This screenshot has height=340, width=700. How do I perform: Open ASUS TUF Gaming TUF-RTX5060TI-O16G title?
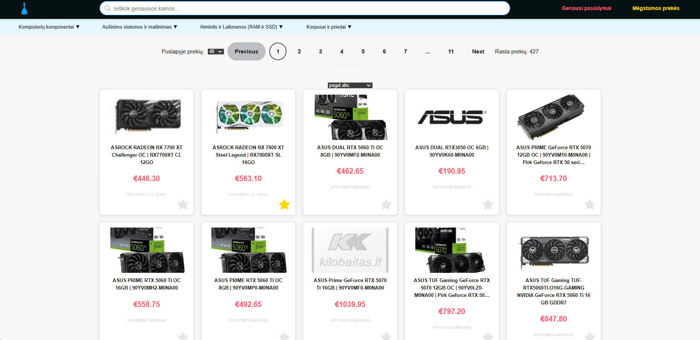554,291
